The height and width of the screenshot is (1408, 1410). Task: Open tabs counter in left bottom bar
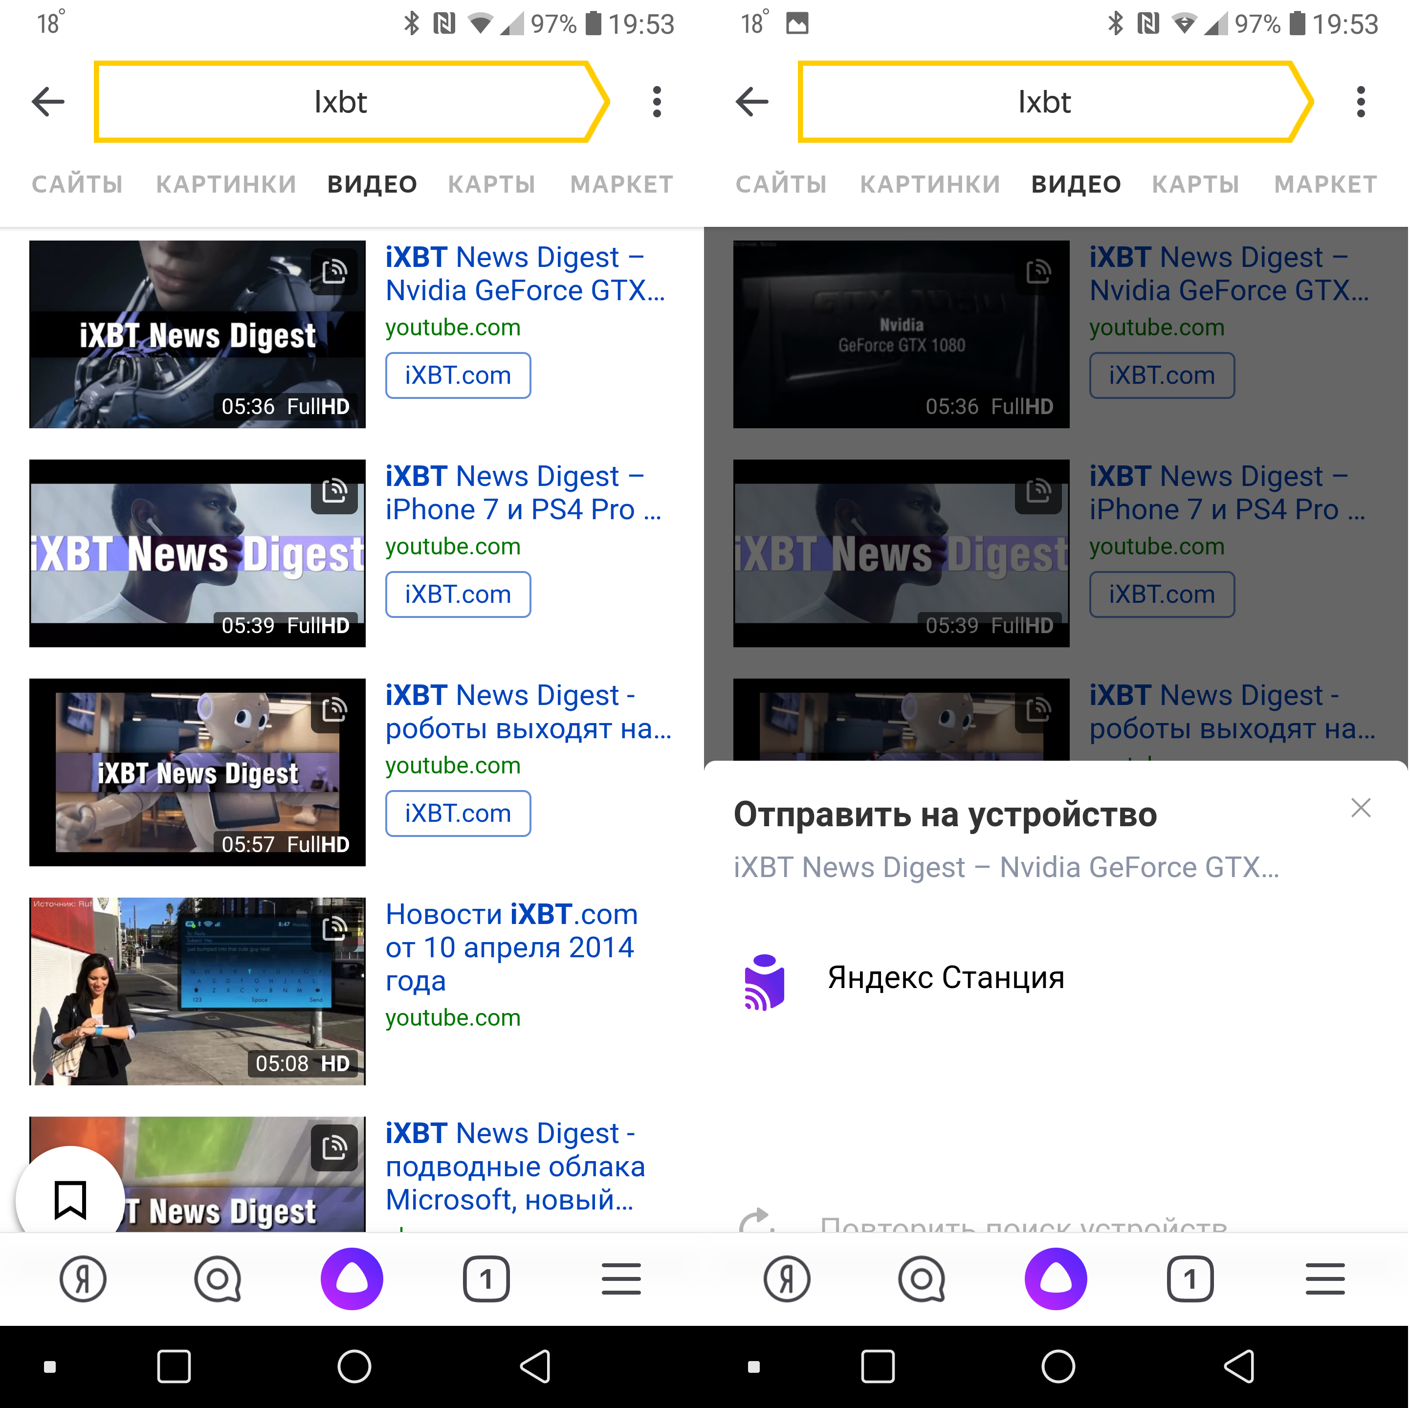486,1279
